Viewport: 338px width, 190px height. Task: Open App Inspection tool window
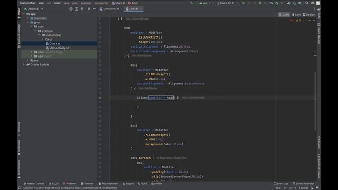(x=108, y=184)
